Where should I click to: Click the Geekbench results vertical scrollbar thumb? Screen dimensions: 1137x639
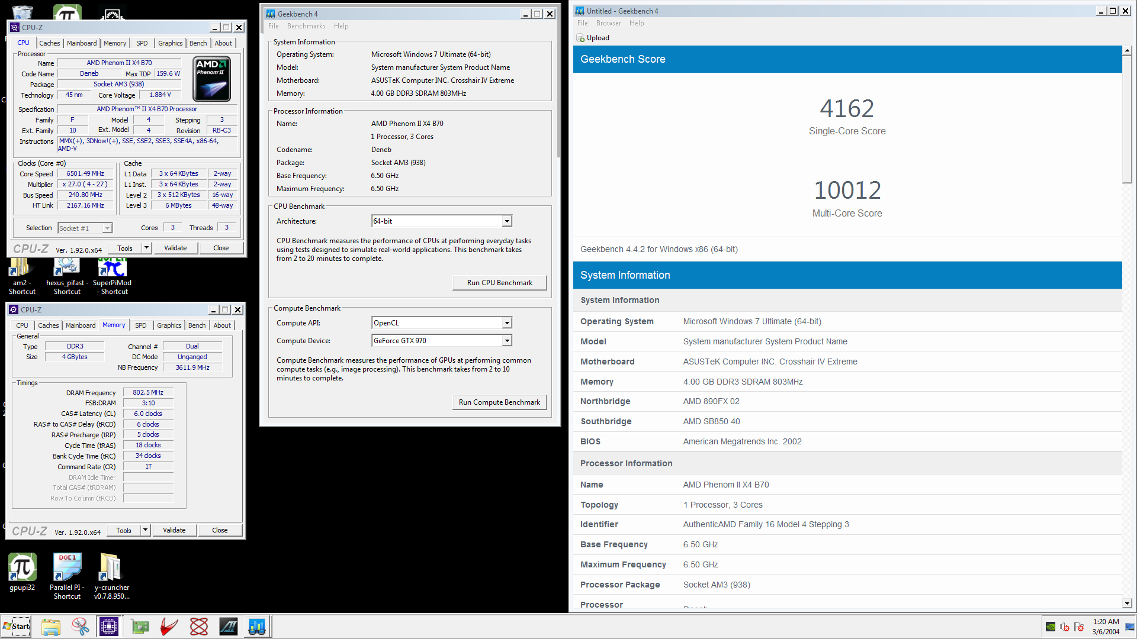point(1127,120)
